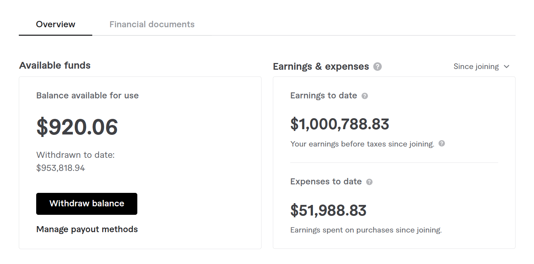Click the $953,818.94 withdrawn amount
534x264 pixels.
61,168
